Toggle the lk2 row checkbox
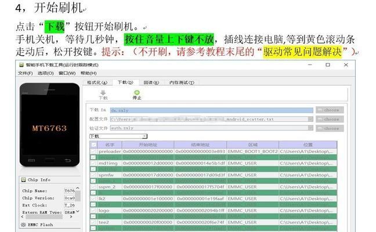376x232 pixels. (93, 198)
